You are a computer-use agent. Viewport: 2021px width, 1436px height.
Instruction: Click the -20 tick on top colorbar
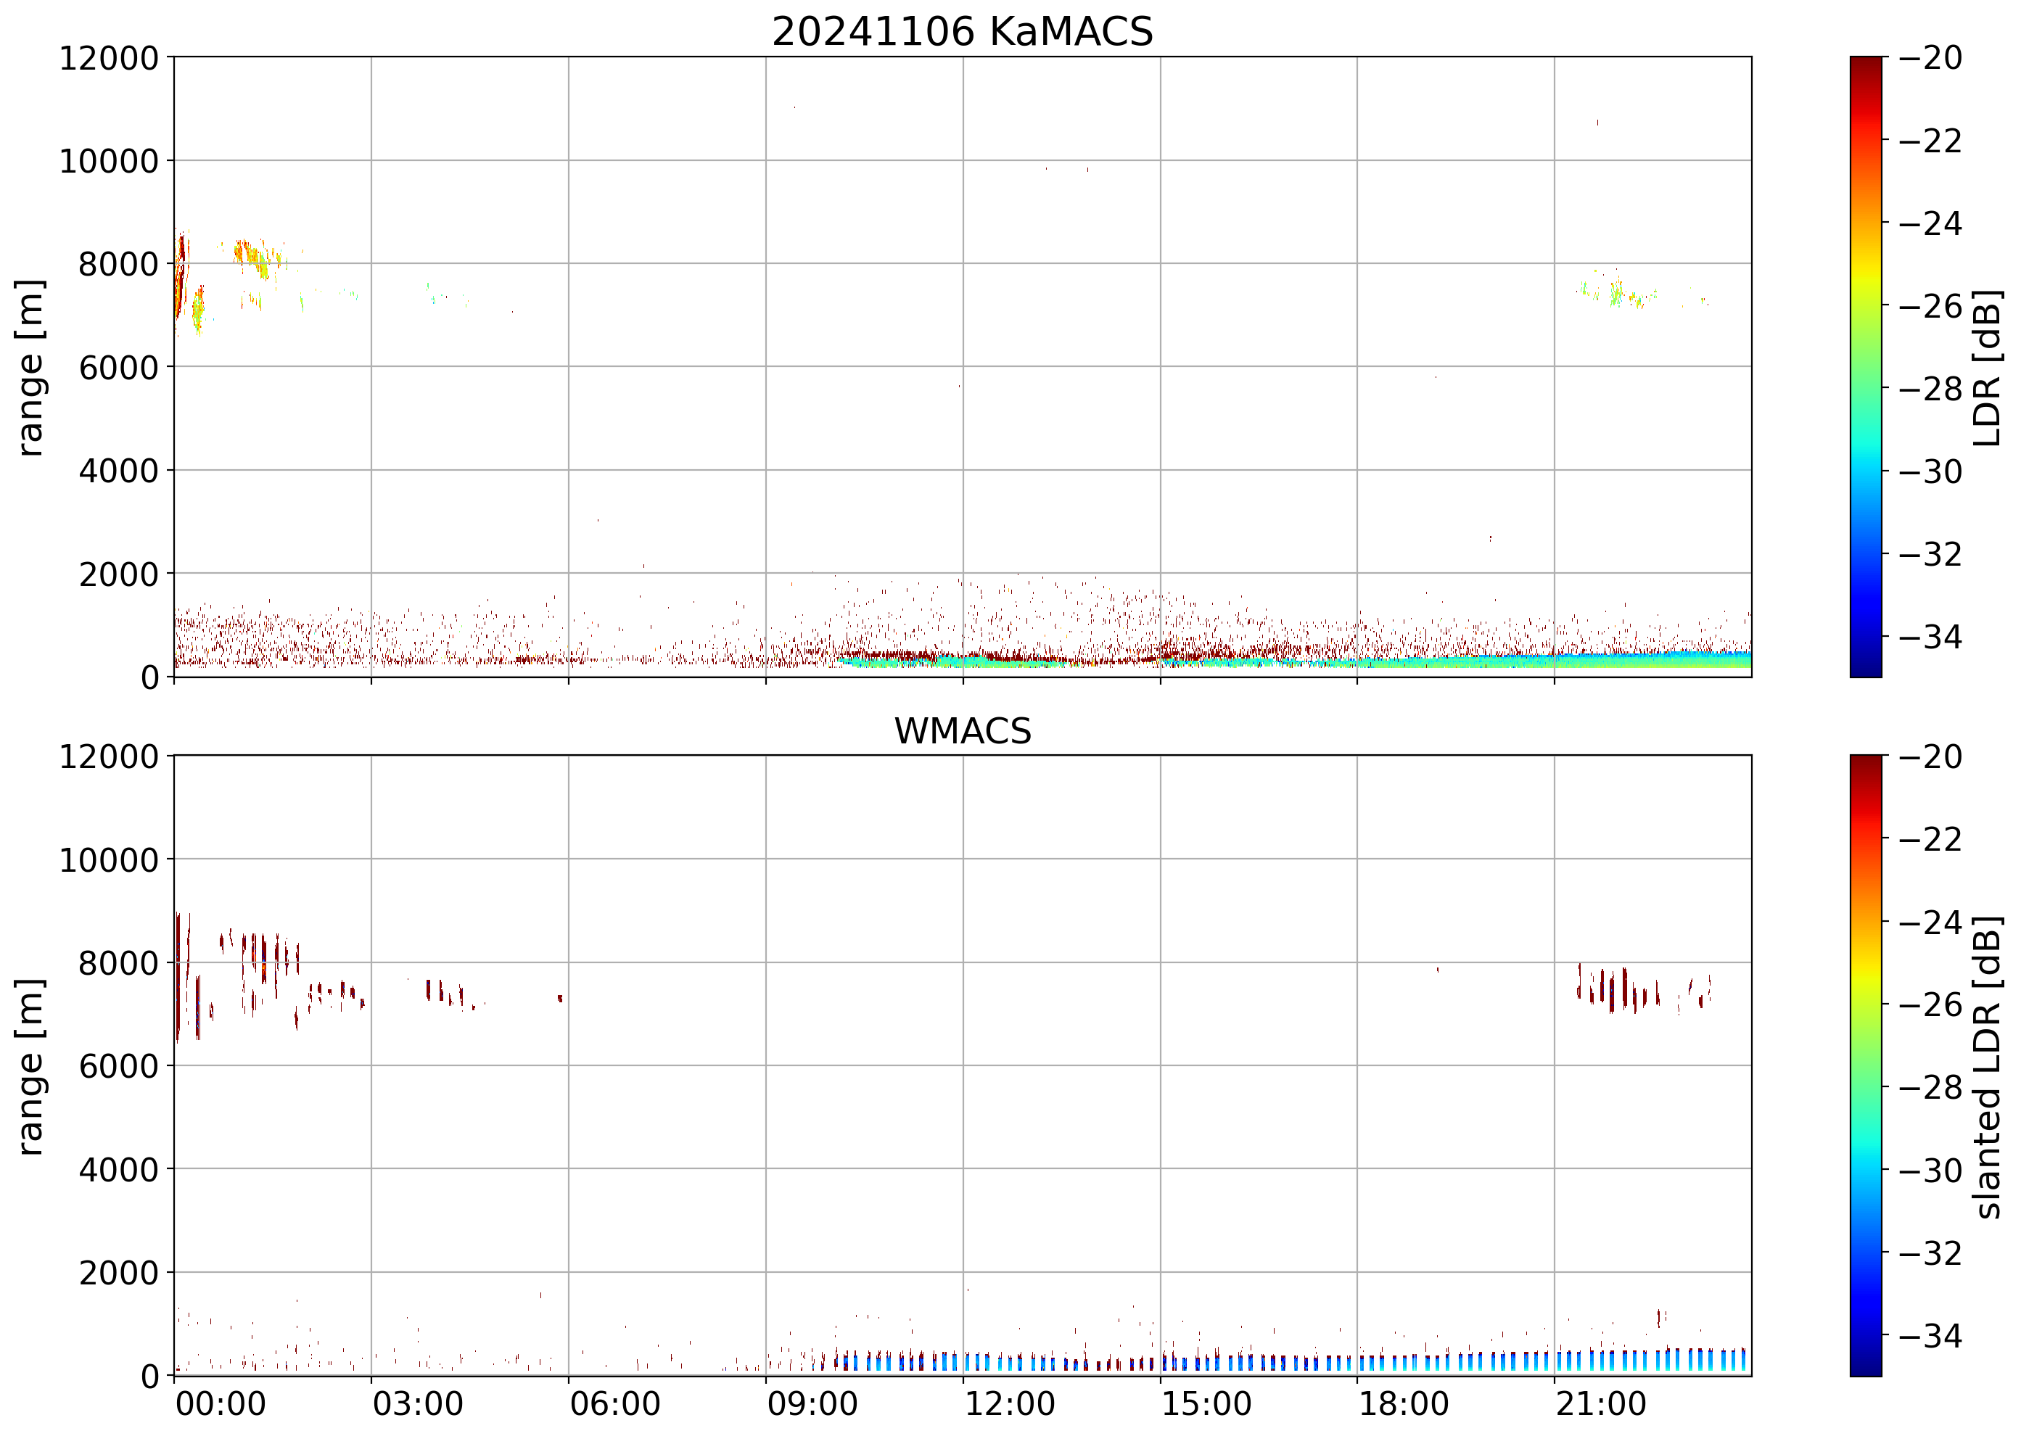1929,58
